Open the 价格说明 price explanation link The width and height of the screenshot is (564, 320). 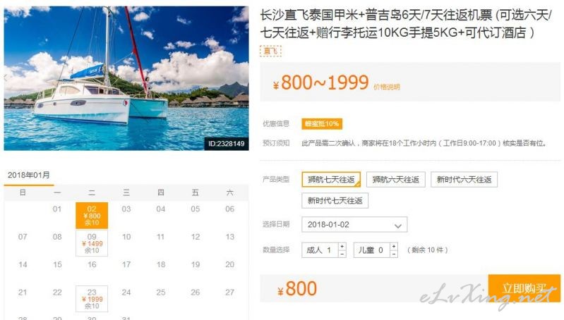(387, 87)
